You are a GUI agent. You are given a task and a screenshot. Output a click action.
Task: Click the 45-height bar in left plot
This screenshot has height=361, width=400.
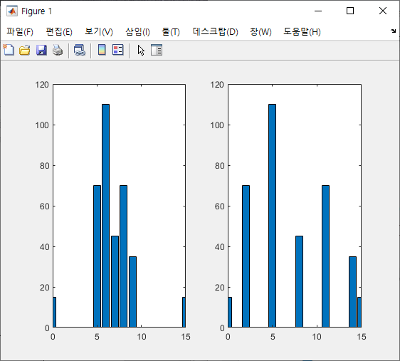point(115,281)
